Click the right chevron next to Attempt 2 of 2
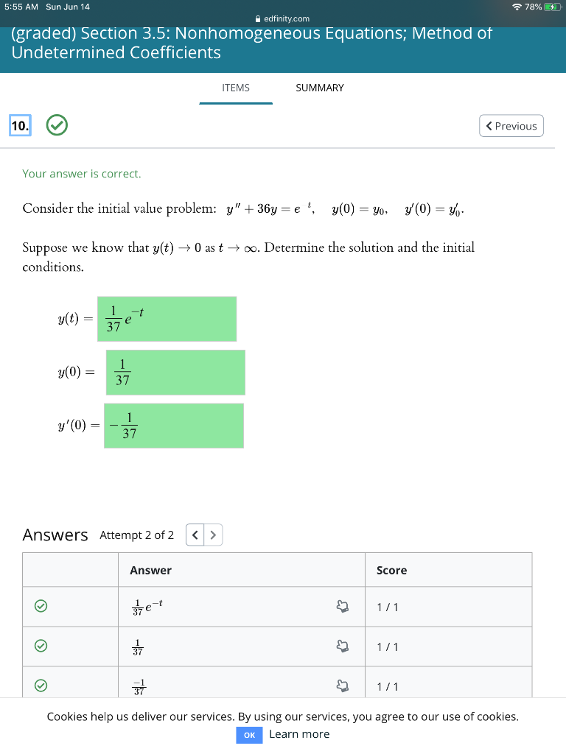The height and width of the screenshot is (754, 566). pos(212,535)
